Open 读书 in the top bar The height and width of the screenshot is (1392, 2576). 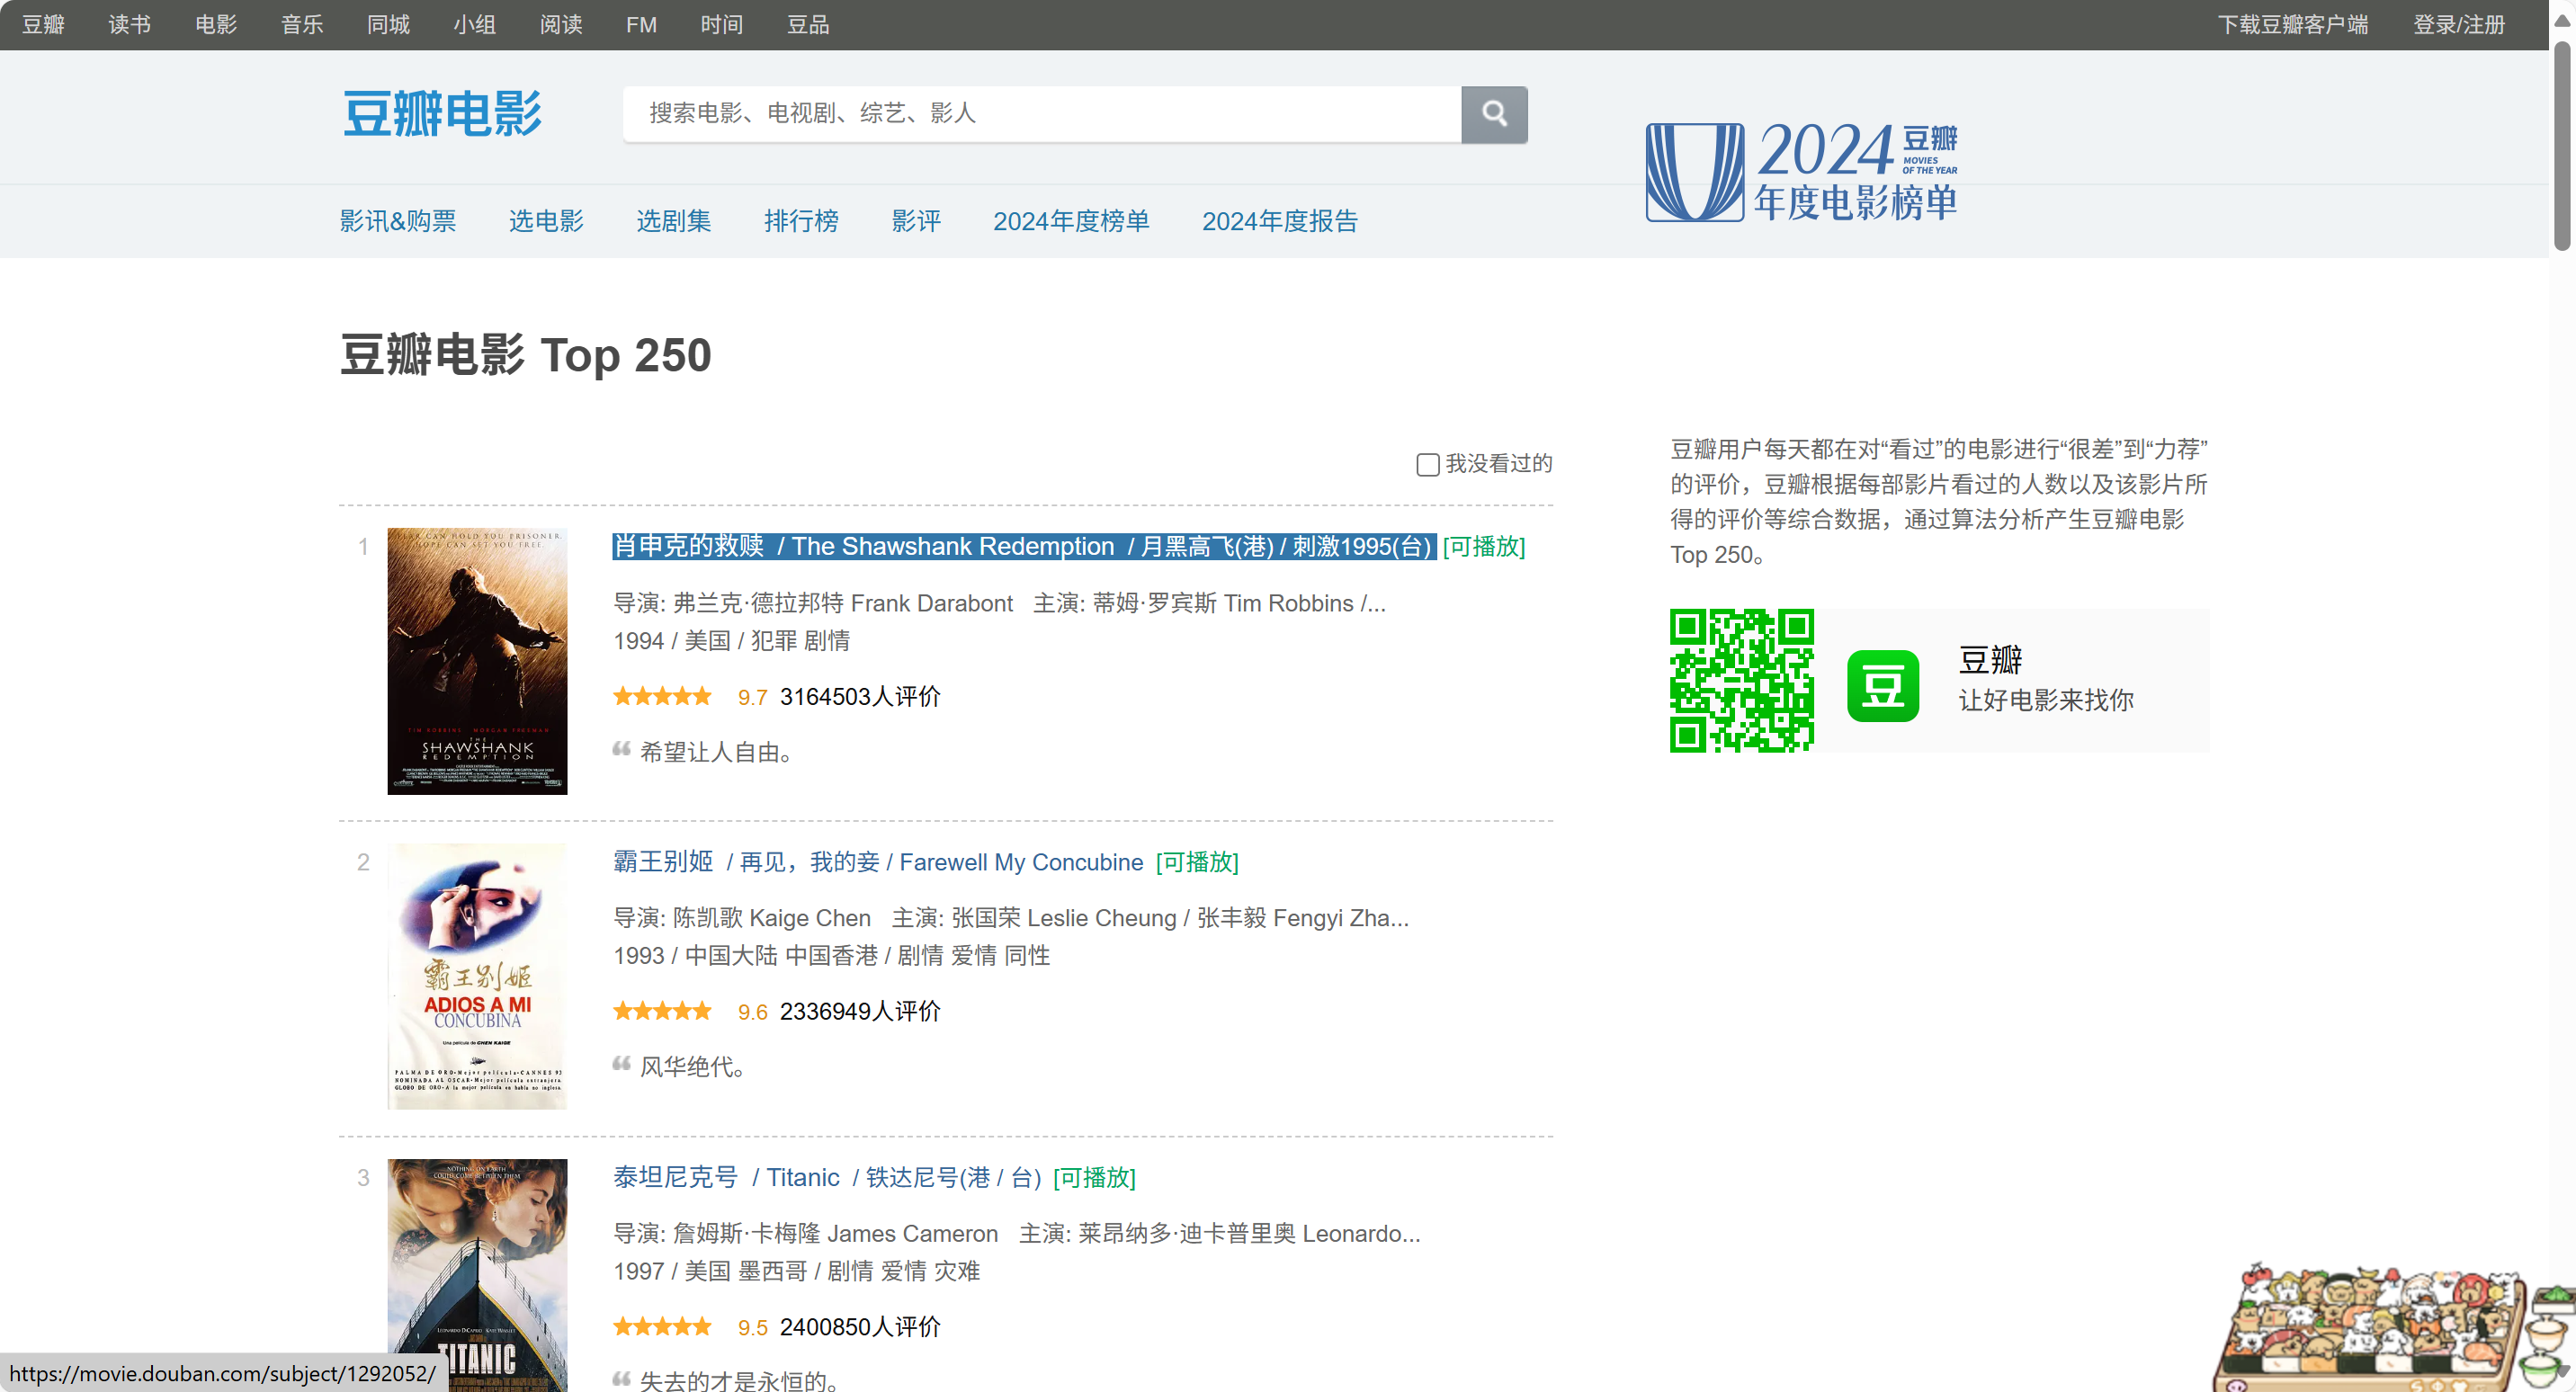[x=129, y=24]
